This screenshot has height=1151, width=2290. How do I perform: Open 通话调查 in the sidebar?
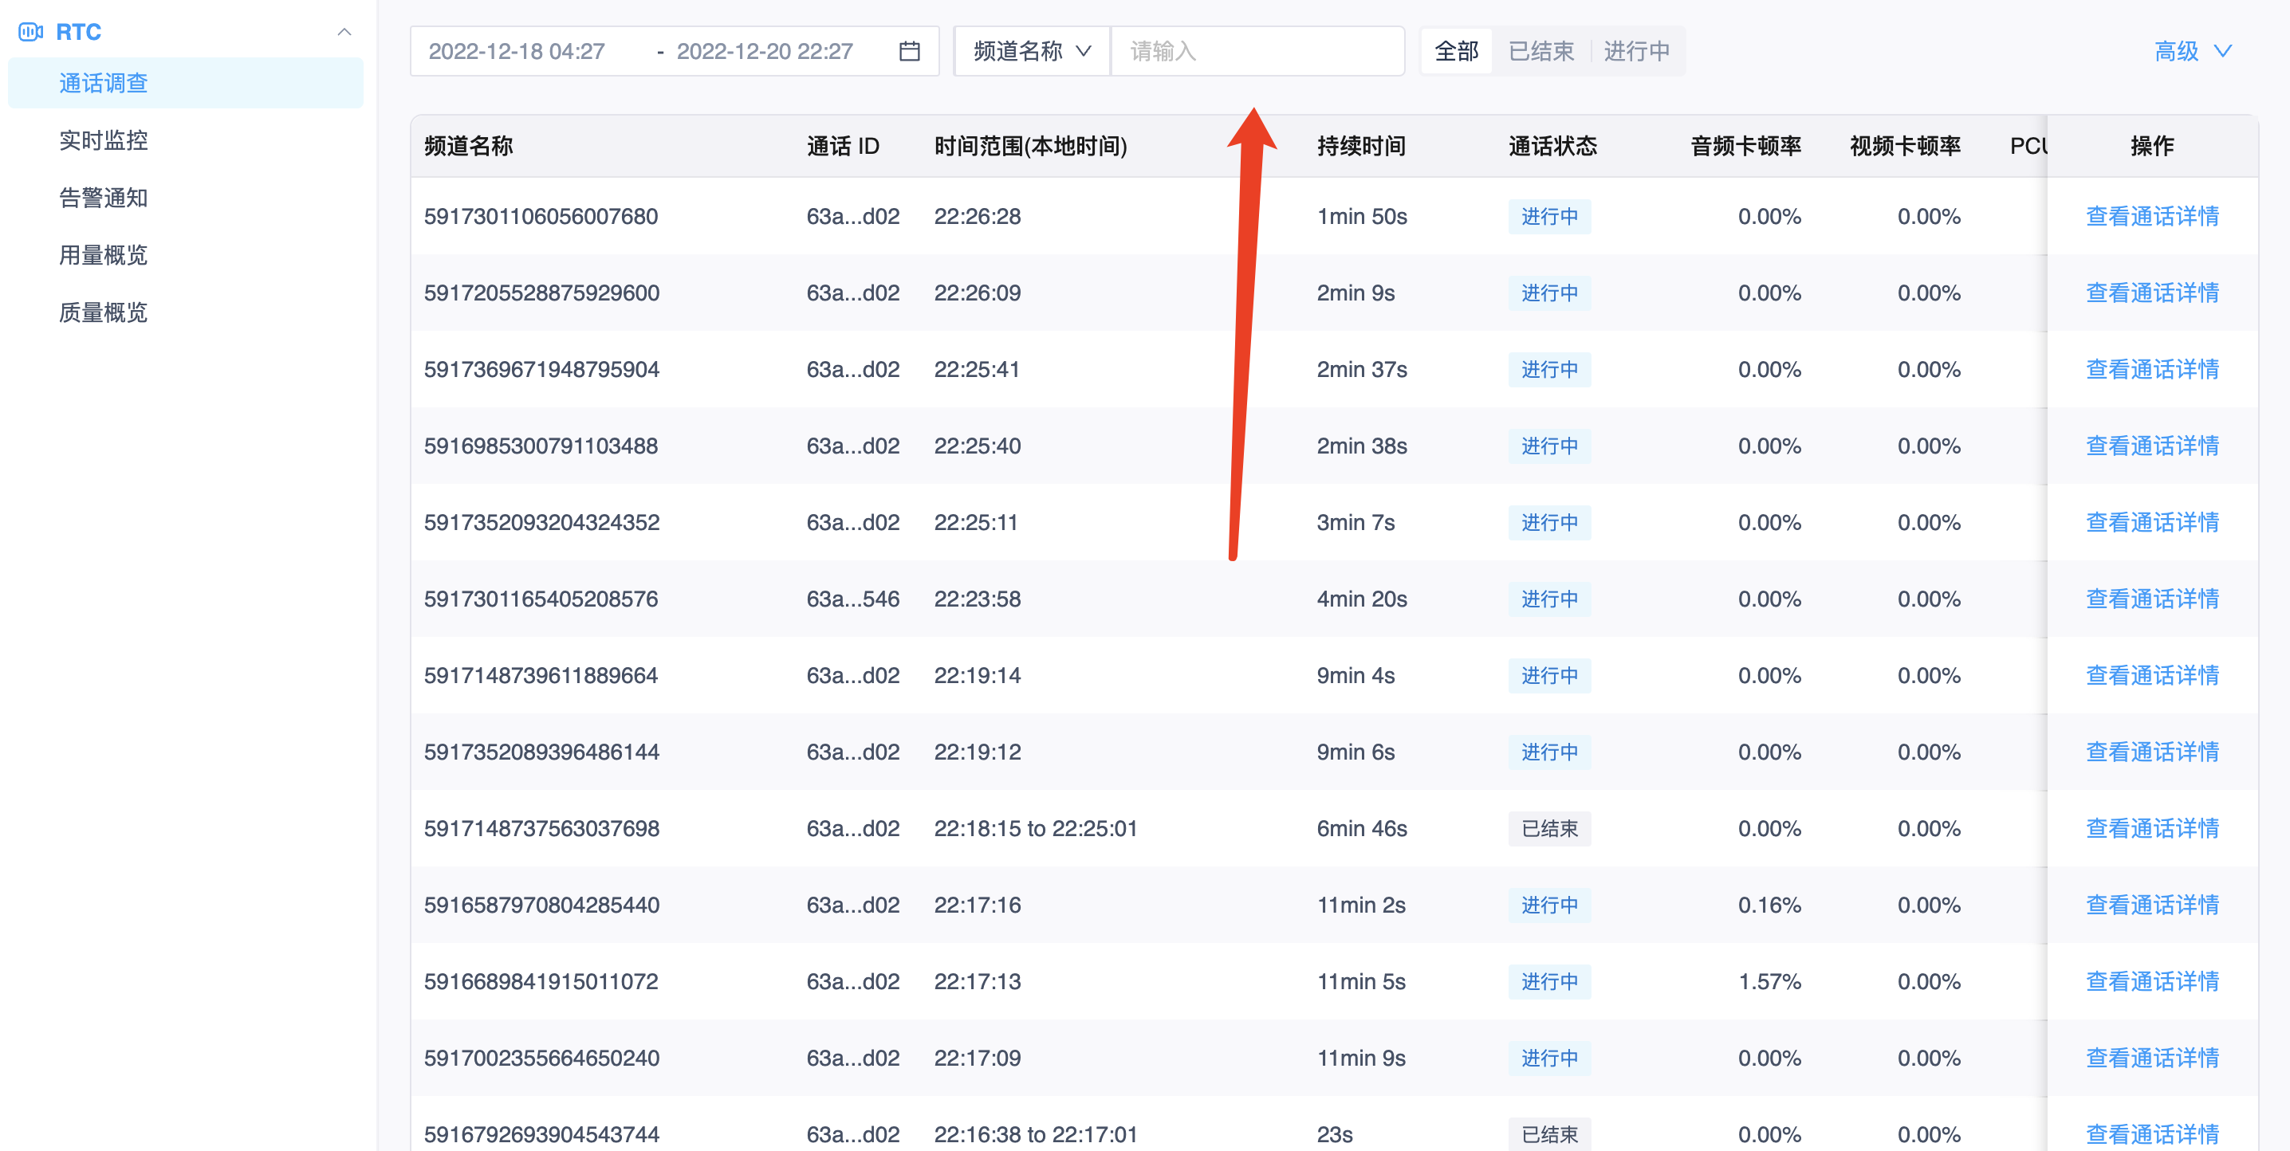[x=185, y=84]
